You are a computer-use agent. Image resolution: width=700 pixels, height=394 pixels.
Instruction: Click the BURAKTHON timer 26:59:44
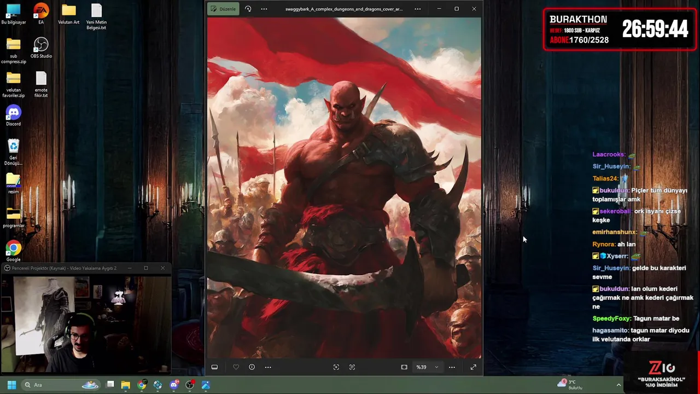pyautogui.click(x=655, y=29)
